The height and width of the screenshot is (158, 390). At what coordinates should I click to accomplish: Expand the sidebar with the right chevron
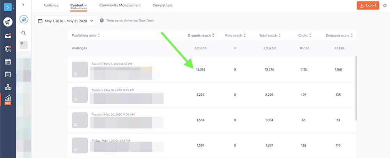(23, 5)
